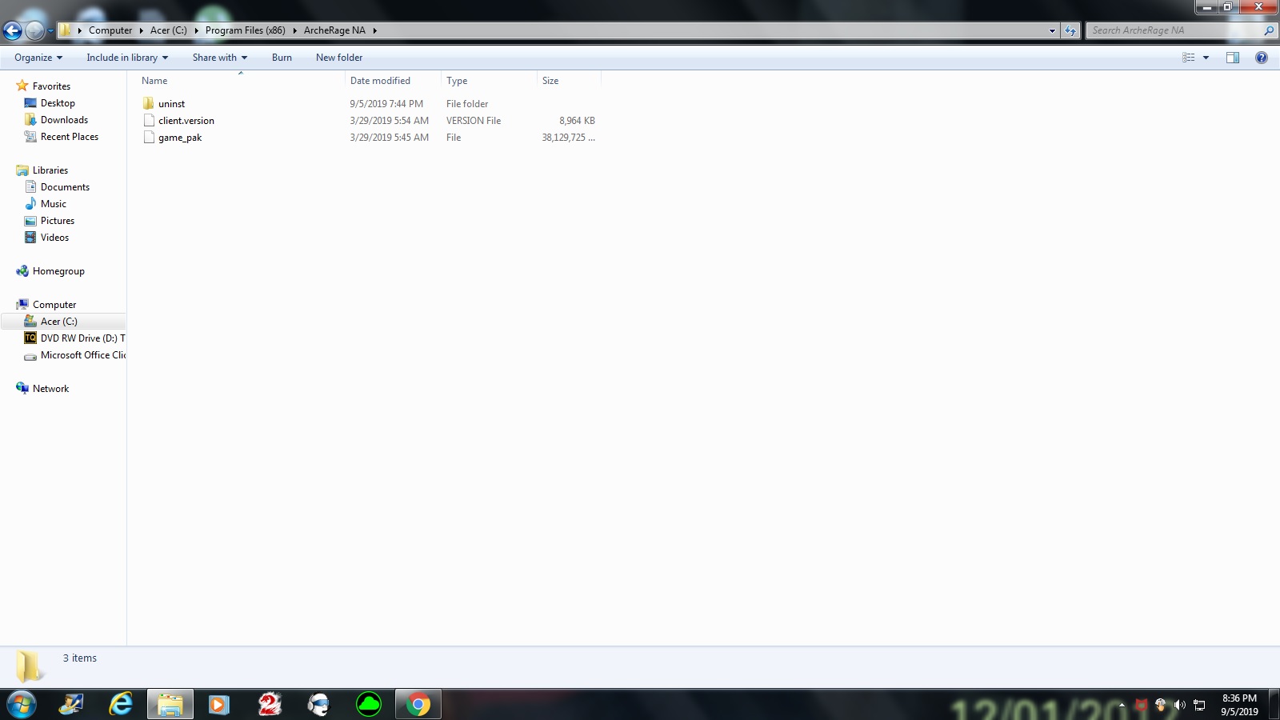Viewport: 1280px width, 720px height.
Task: Click the Forward navigation arrow
Action: [34, 31]
